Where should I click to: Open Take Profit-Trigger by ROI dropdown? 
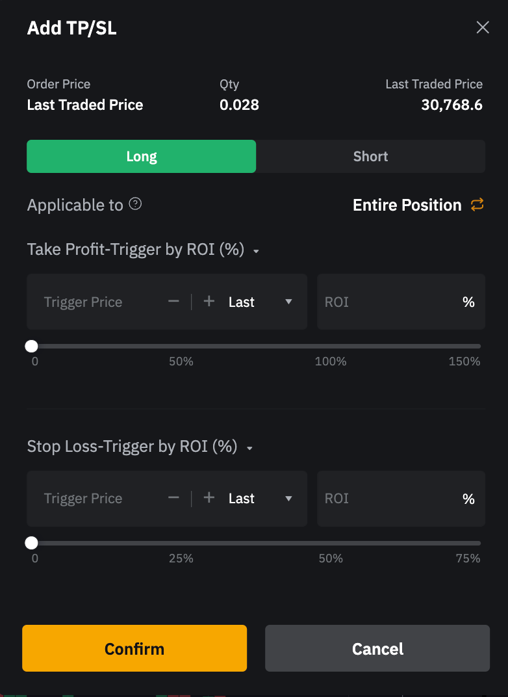point(256,252)
